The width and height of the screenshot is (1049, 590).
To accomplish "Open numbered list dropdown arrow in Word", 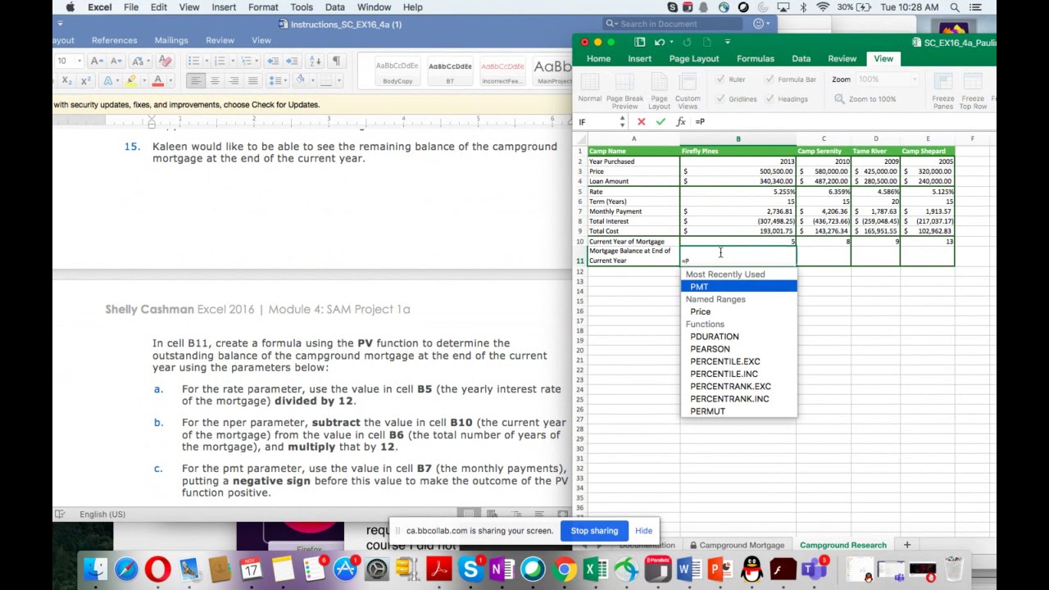I will pos(232,61).
